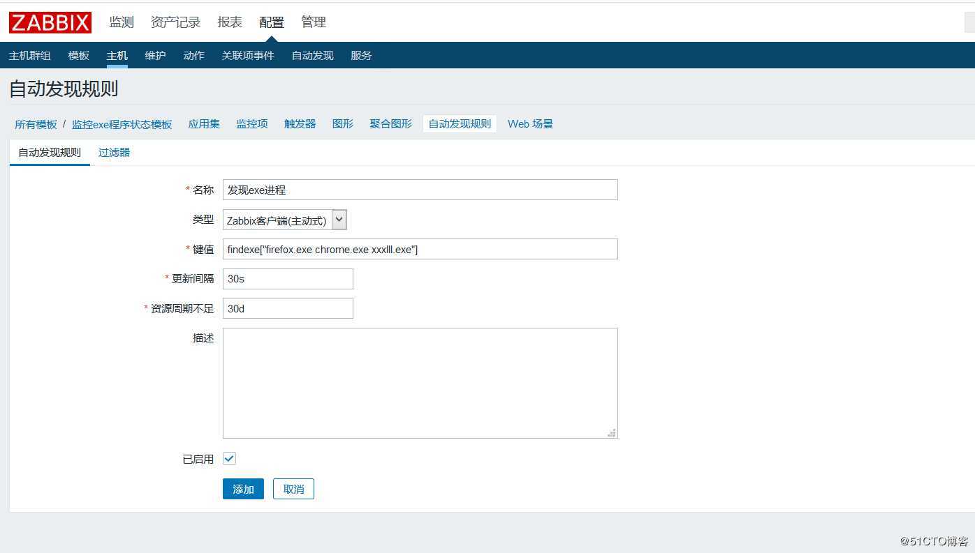The height and width of the screenshot is (553, 975).
Task: Open the 图形 link
Action: point(343,124)
